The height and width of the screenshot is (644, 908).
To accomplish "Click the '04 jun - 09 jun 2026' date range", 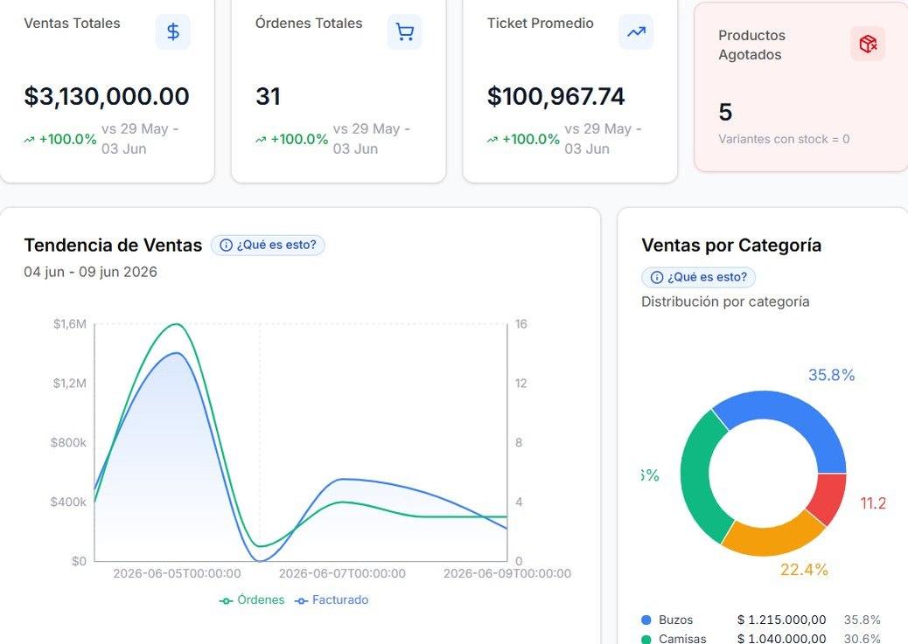I will [90, 272].
